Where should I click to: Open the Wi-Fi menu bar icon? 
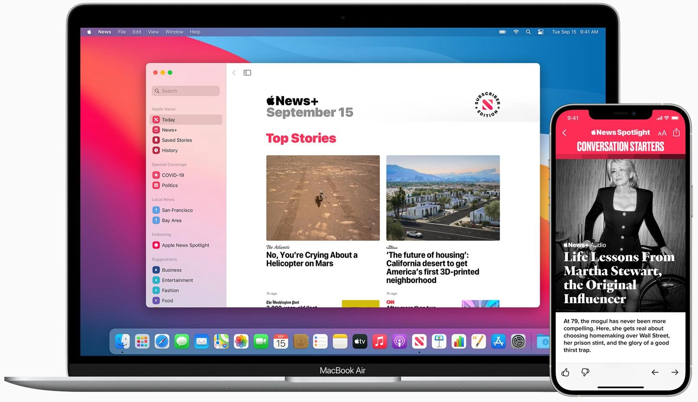point(516,32)
